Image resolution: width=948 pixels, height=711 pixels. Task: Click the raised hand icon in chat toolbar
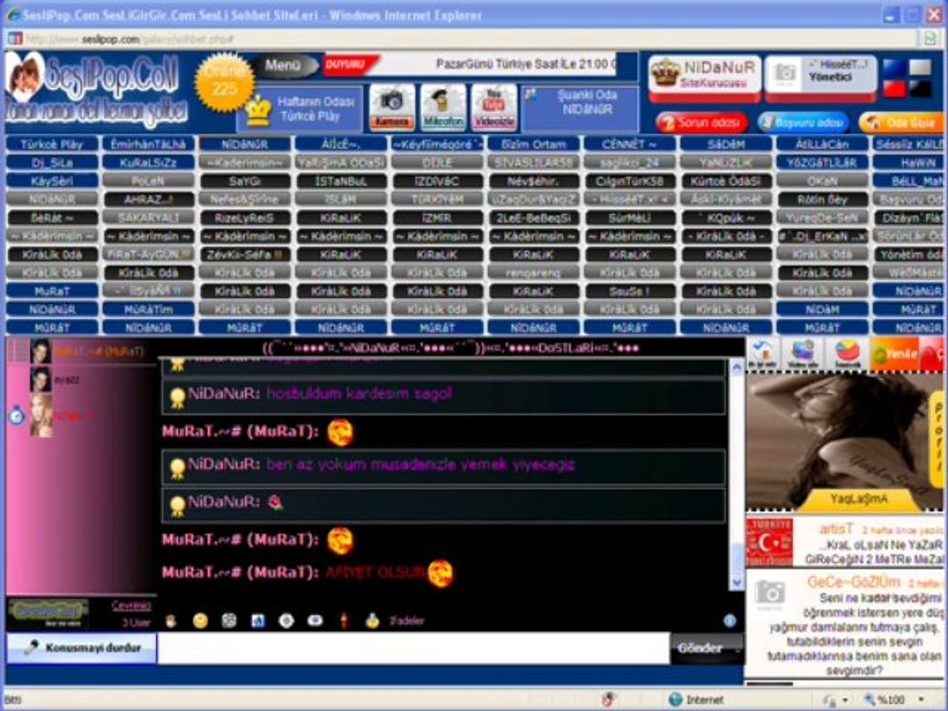(x=171, y=620)
